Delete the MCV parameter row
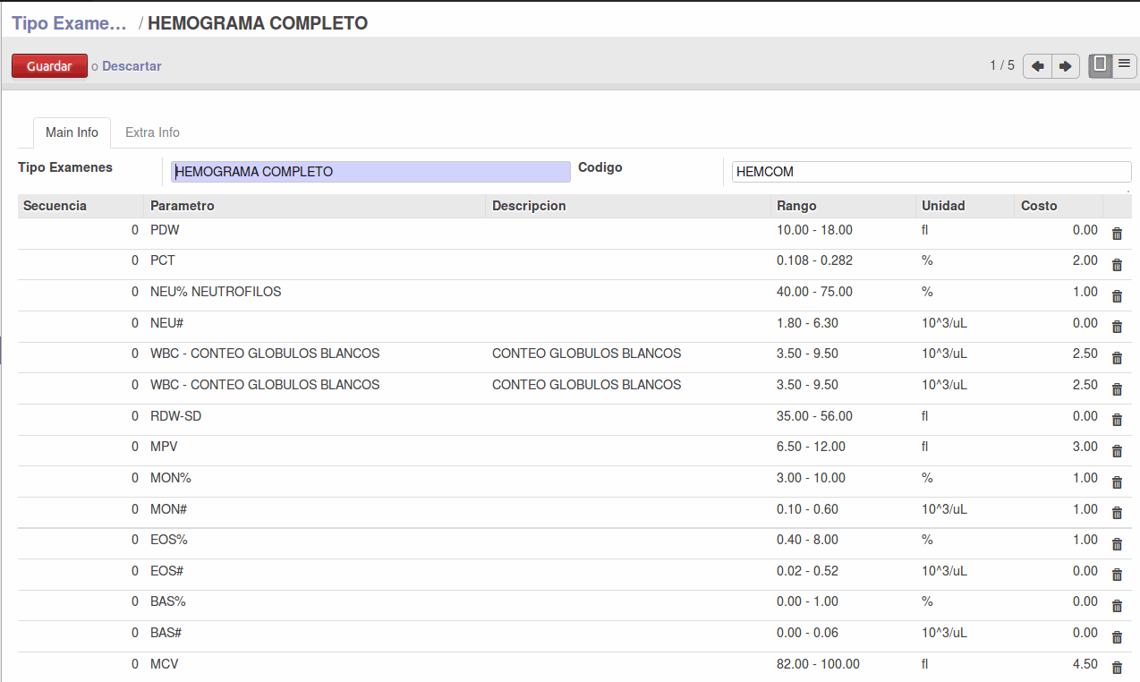1140x682 pixels. click(x=1117, y=668)
